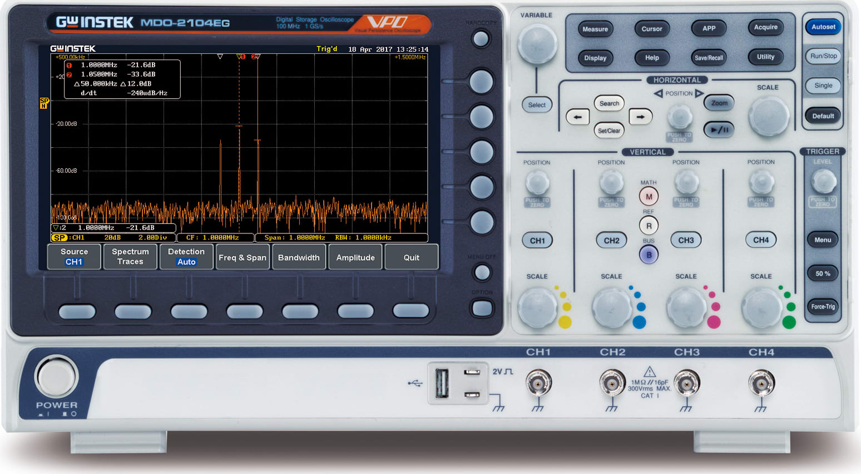The height and width of the screenshot is (474, 861).
Task: Hit the blue Autoset button
Action: [823, 27]
